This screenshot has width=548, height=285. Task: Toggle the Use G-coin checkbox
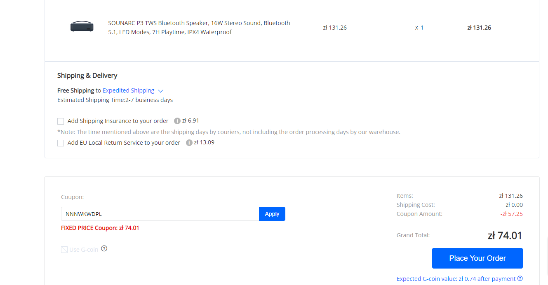[x=64, y=250]
